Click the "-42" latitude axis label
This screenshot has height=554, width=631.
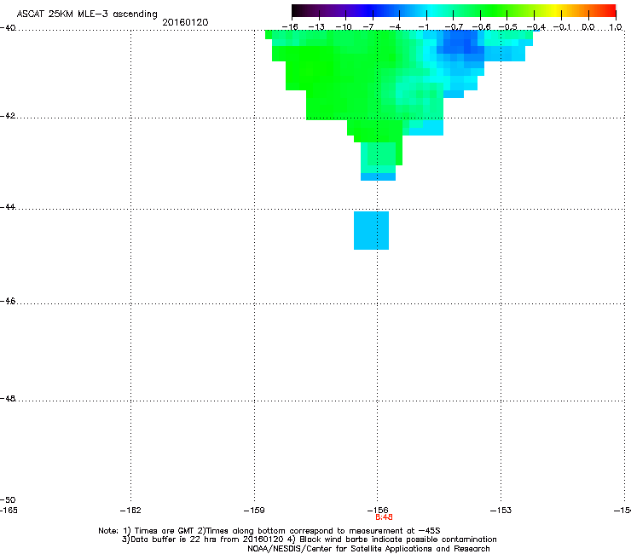(x=8, y=116)
